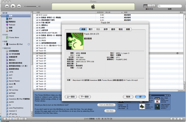Image resolution: width=186 pixels, height=122 pixels.
Task: Collapse the playlists section triangle
Action: 3,48
